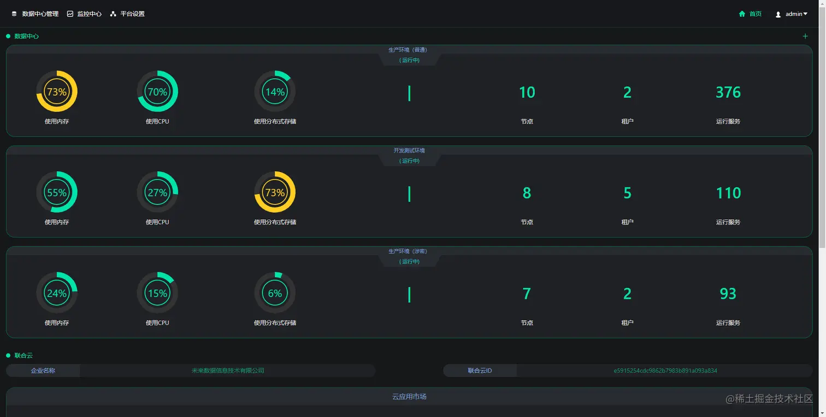
Task: Click 27% CPU gauge in 开发测试环境
Action: click(x=157, y=192)
